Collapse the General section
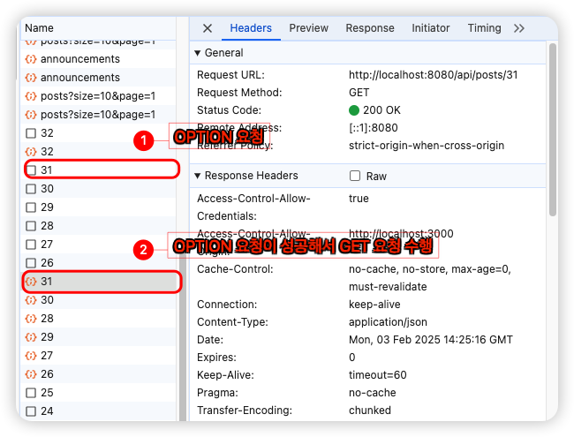574x437 pixels. pyautogui.click(x=198, y=53)
